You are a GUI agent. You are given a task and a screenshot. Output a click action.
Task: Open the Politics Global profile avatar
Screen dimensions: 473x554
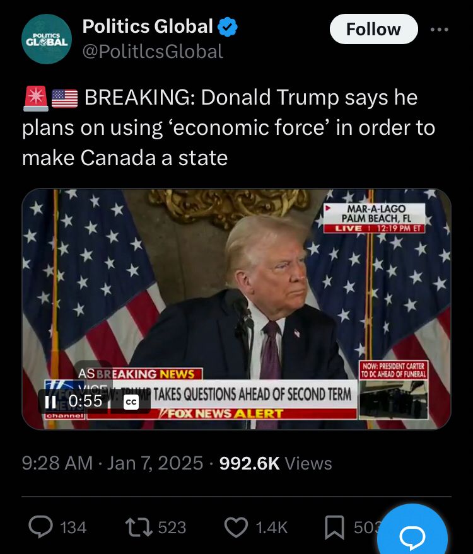pos(47,39)
